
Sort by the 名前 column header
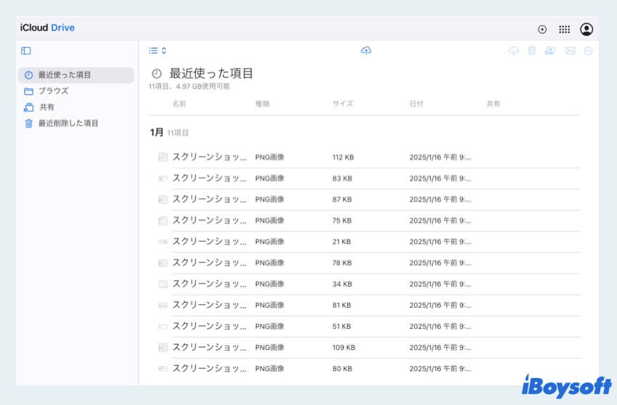click(179, 104)
